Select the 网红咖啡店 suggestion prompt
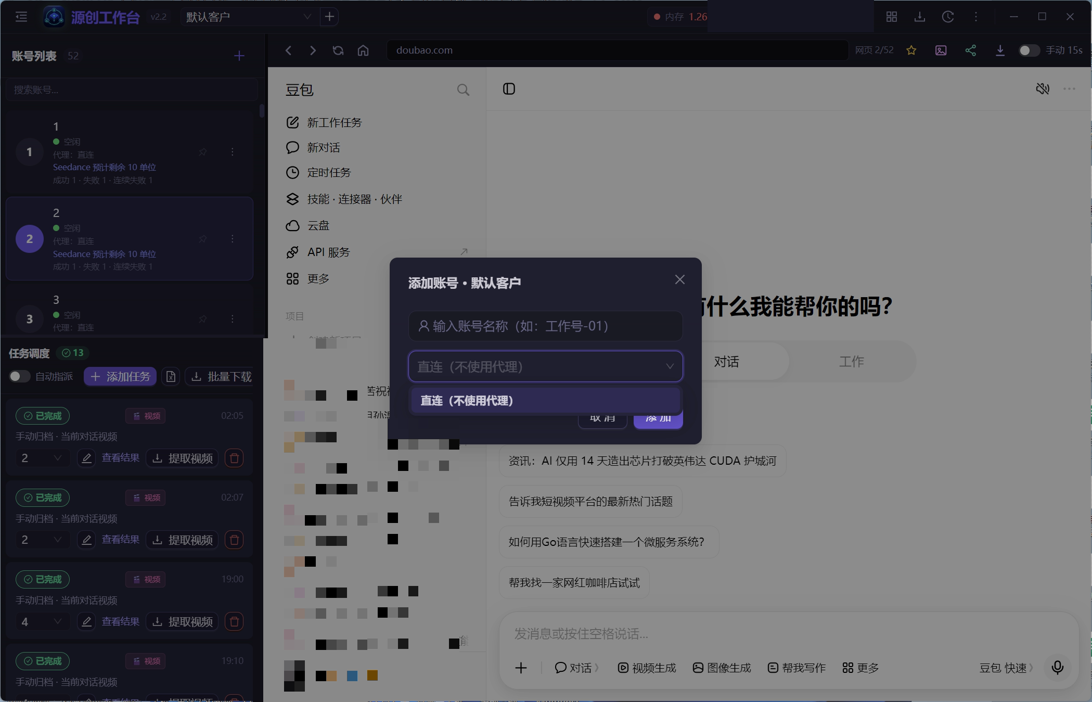The image size is (1092, 702). pos(574,583)
